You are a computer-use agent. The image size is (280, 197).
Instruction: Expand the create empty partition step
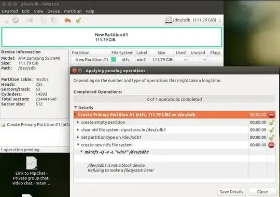pyautogui.click(x=78, y=122)
